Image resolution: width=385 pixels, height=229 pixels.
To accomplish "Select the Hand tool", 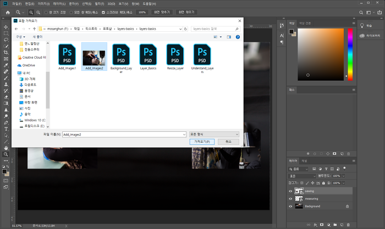I will click(6, 148).
